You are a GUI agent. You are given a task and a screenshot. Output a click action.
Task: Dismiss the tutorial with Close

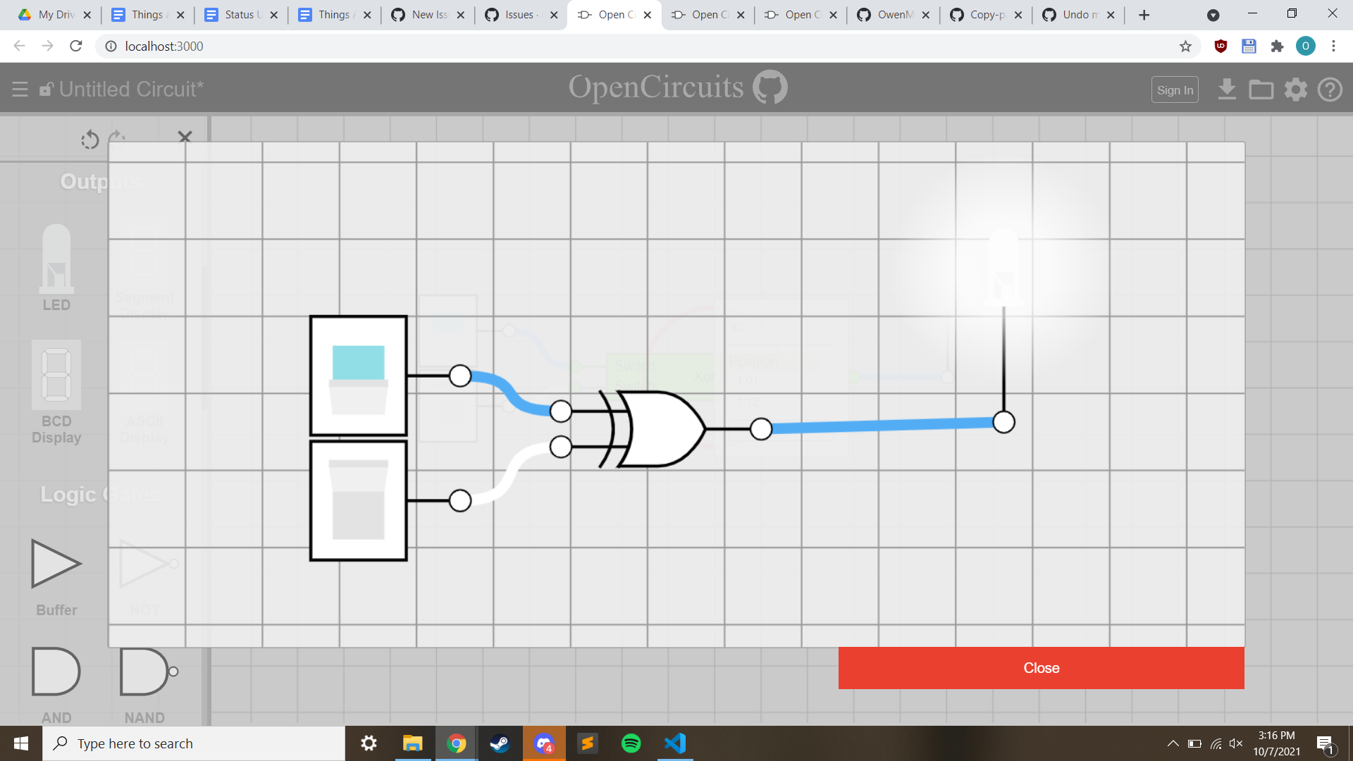click(1041, 667)
